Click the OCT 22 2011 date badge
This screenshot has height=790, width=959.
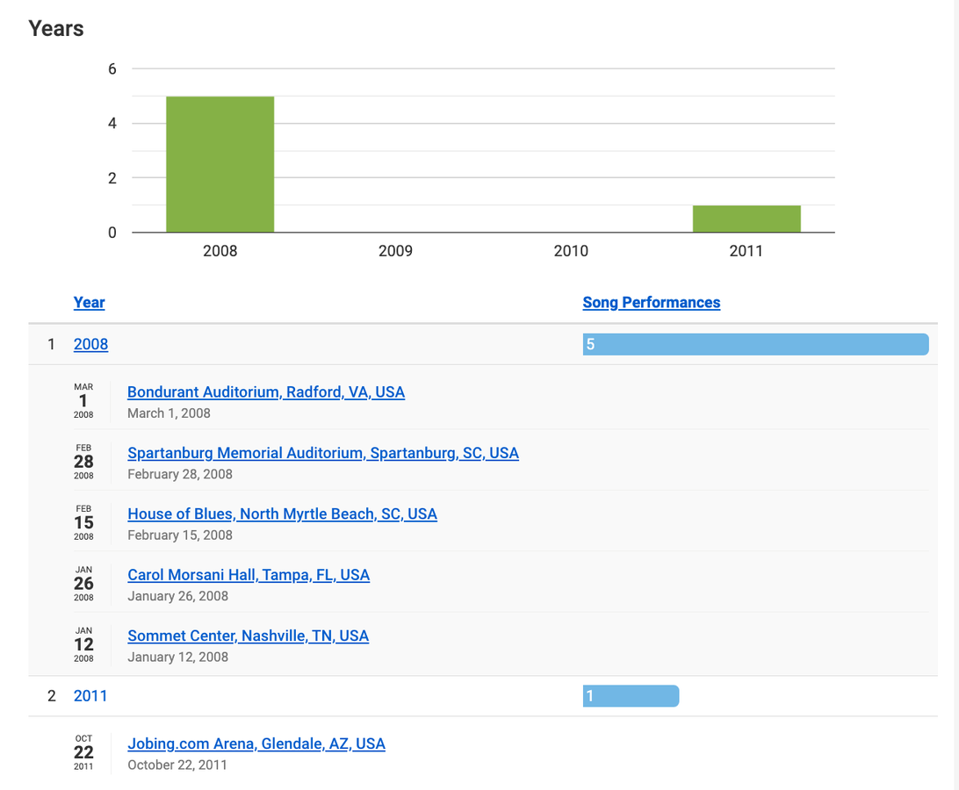coord(83,752)
